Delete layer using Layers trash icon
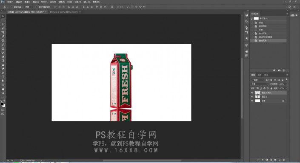300x163 pixels. click(284, 160)
